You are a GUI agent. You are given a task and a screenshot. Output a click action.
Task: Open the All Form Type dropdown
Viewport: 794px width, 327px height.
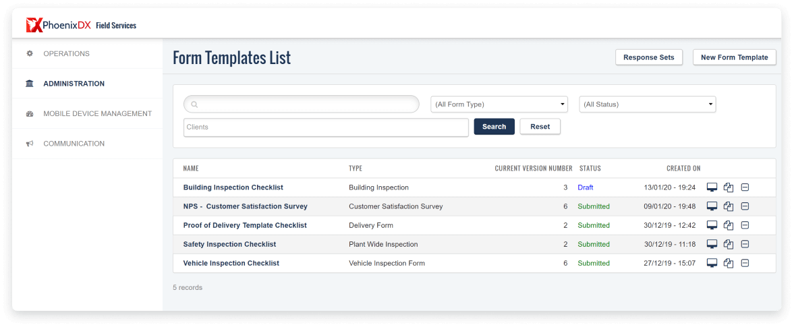[499, 105]
